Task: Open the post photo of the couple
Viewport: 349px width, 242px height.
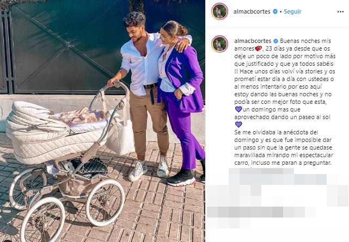Action: 102,121
